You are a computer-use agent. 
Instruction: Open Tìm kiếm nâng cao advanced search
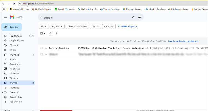[127, 26]
